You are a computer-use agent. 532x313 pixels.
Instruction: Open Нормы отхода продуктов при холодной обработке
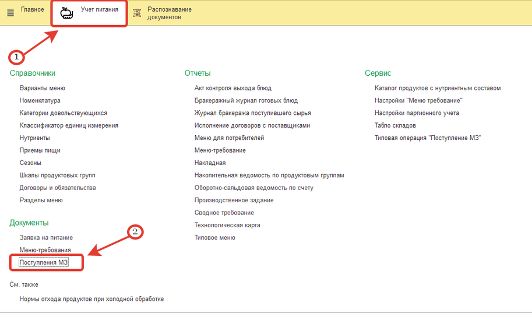pyautogui.click(x=91, y=299)
